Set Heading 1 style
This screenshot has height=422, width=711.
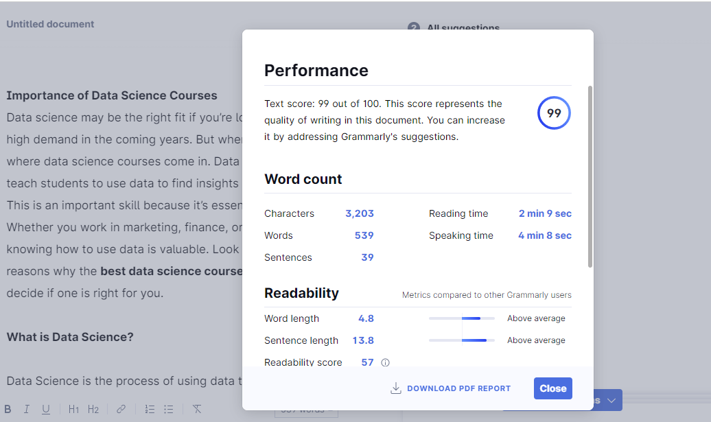[x=73, y=409]
